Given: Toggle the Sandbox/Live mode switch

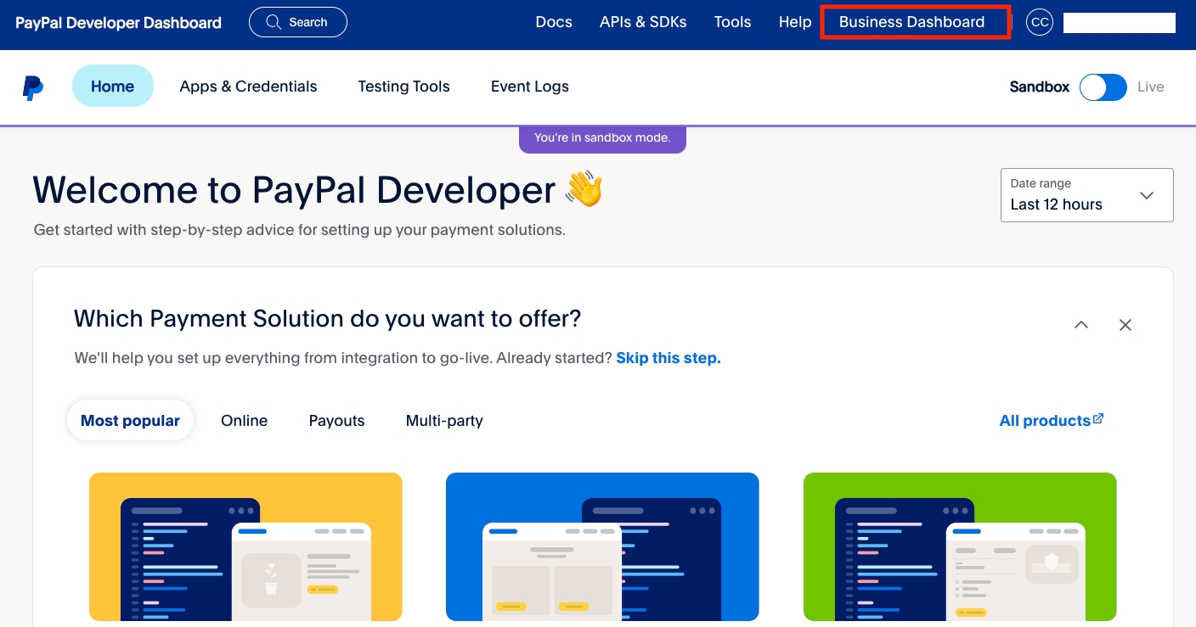Looking at the screenshot, I should [1103, 87].
